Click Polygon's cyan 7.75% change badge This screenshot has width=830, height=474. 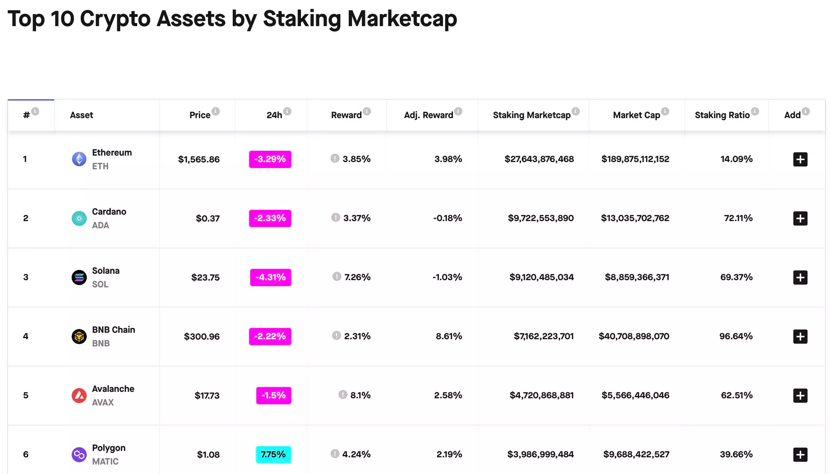pyautogui.click(x=273, y=454)
